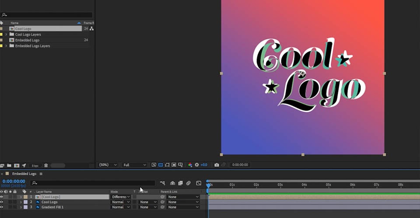This screenshot has width=420, height=218.
Task: Expand layer 2 Cool Logo properties
Action: pyautogui.click(x=21, y=202)
